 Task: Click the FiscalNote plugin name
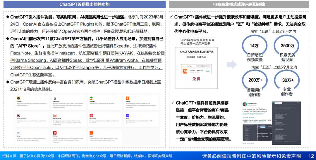coord(56,101)
